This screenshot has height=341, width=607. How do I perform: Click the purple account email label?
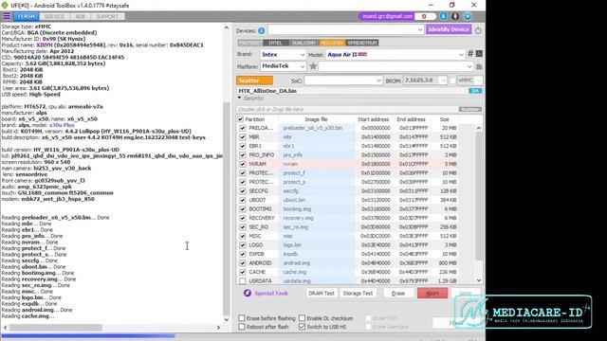click(x=387, y=16)
